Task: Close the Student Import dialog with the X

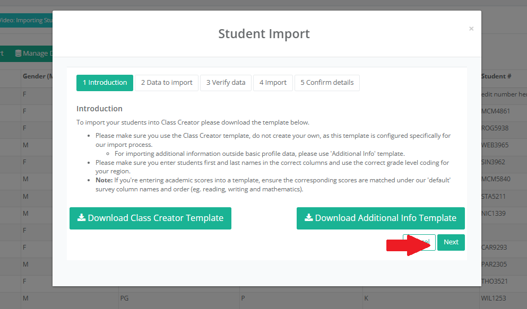Action: [x=471, y=29]
